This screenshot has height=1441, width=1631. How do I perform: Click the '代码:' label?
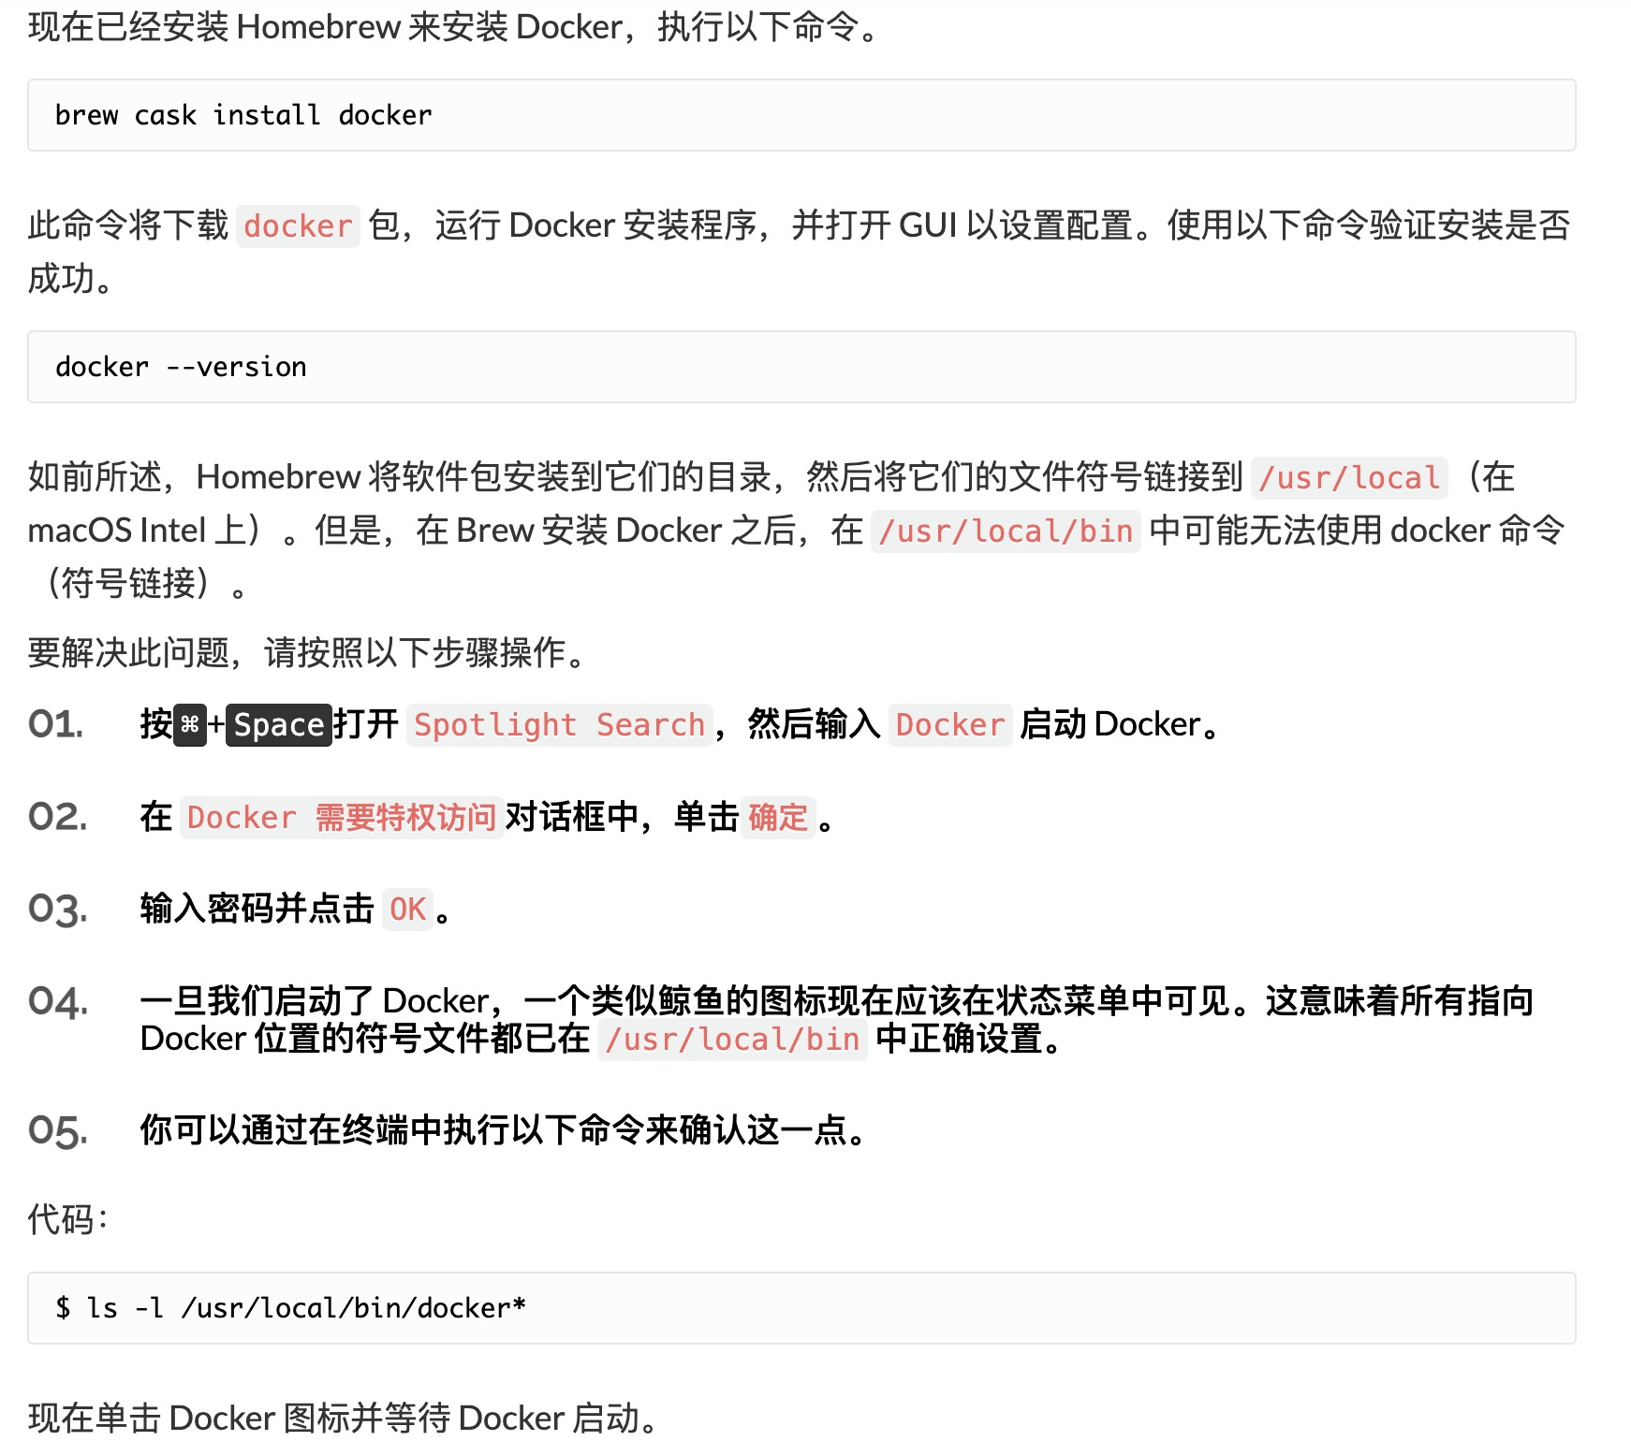click(x=68, y=1219)
